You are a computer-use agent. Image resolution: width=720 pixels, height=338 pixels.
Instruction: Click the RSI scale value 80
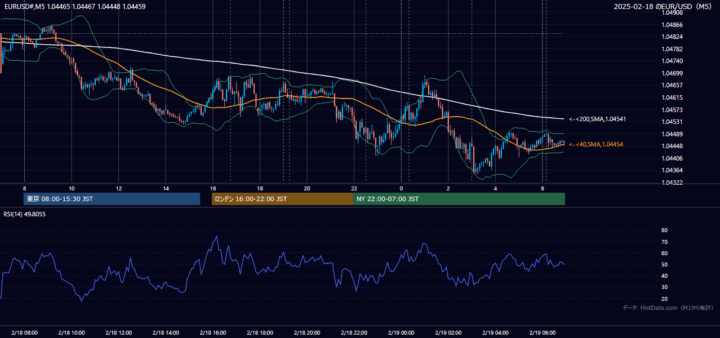[665, 230]
